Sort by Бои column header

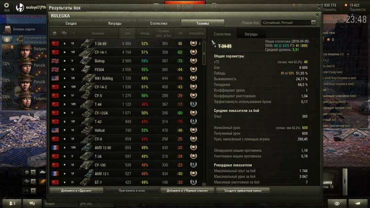(x=127, y=34)
